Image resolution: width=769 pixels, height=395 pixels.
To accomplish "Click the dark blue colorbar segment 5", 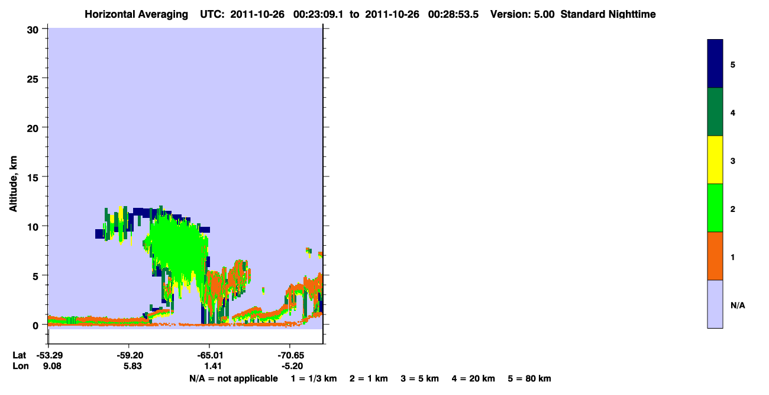I will pos(715,63).
